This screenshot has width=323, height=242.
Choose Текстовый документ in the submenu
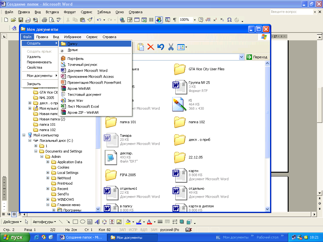point(95,95)
